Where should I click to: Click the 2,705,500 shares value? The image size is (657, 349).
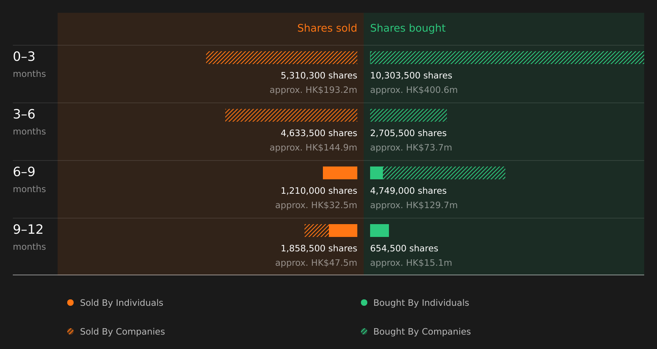point(408,133)
